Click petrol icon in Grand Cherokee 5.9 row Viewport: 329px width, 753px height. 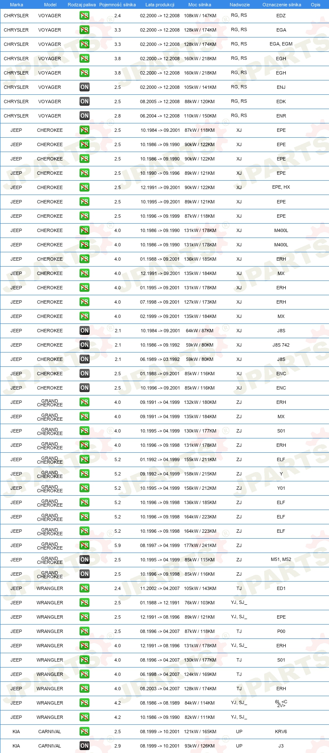click(x=85, y=545)
